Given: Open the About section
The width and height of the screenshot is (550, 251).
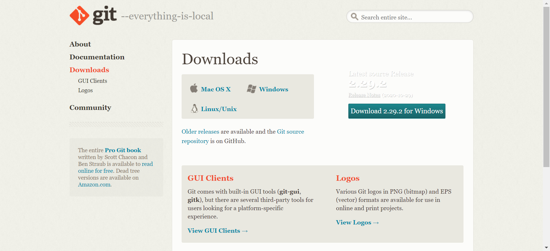Looking at the screenshot, I should click(80, 44).
